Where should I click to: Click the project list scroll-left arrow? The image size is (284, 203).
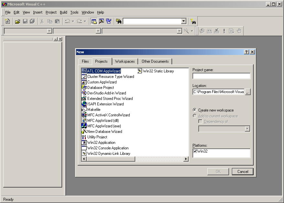[x=84, y=159]
